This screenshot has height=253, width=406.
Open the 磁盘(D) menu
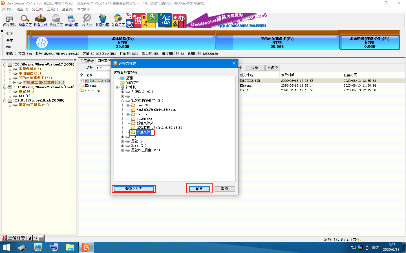[x=22, y=9]
